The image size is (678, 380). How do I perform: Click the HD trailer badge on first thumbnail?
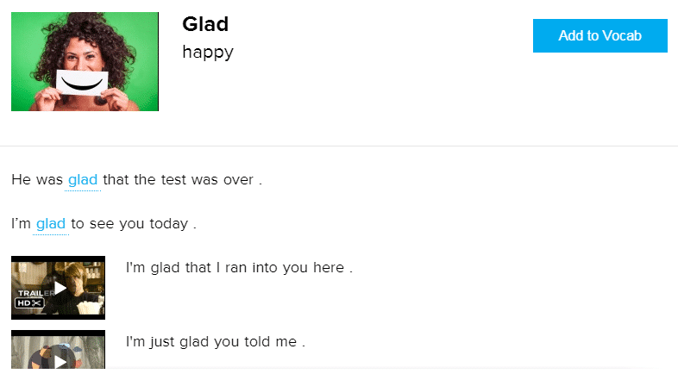[31, 302]
